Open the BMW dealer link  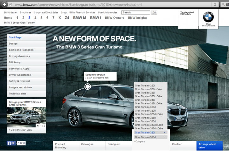[x=11, y=13]
